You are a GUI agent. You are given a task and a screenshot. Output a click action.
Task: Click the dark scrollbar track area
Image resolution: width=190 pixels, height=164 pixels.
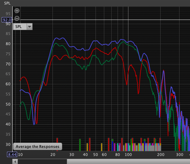coord(42,162)
